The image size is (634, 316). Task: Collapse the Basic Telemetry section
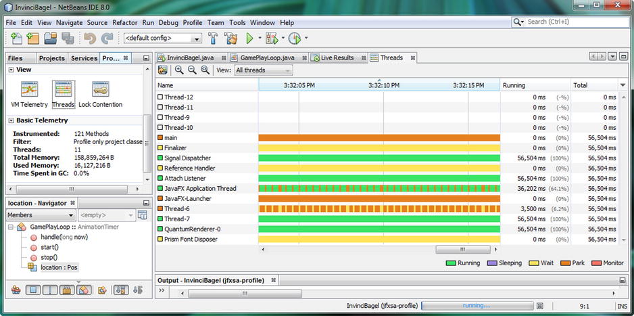tap(11, 120)
